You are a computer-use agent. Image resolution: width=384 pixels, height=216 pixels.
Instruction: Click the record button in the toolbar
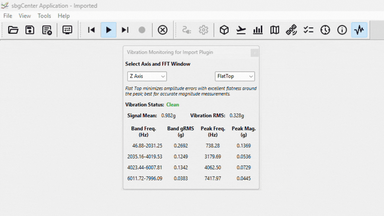click(142, 30)
